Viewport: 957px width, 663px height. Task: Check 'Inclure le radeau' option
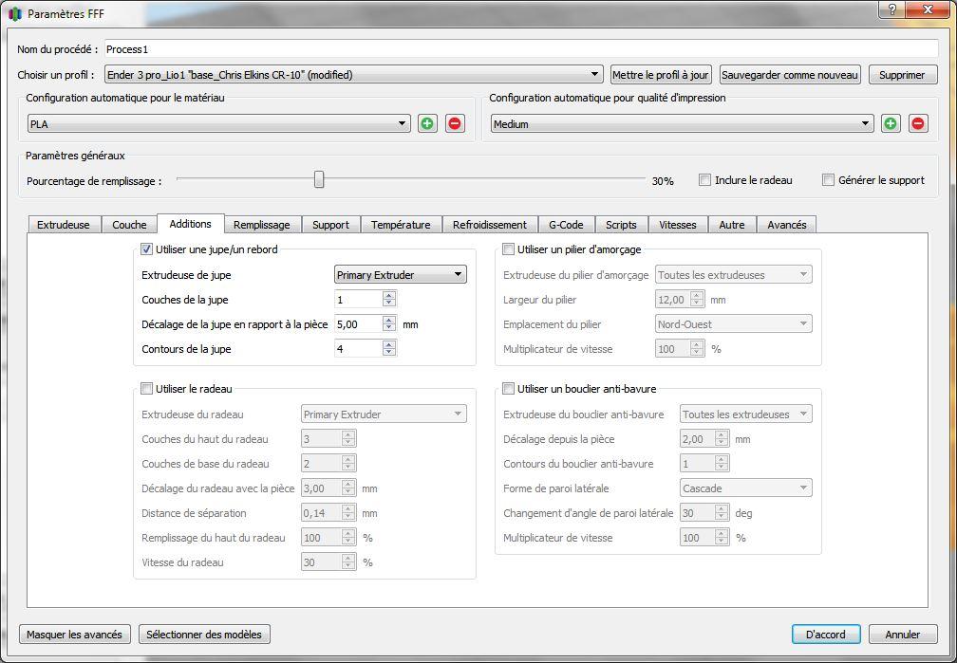[x=704, y=180]
